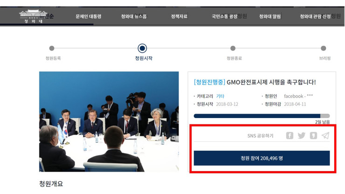Open 기타 category link
Viewport: 345px width, 194px height.
220,96
